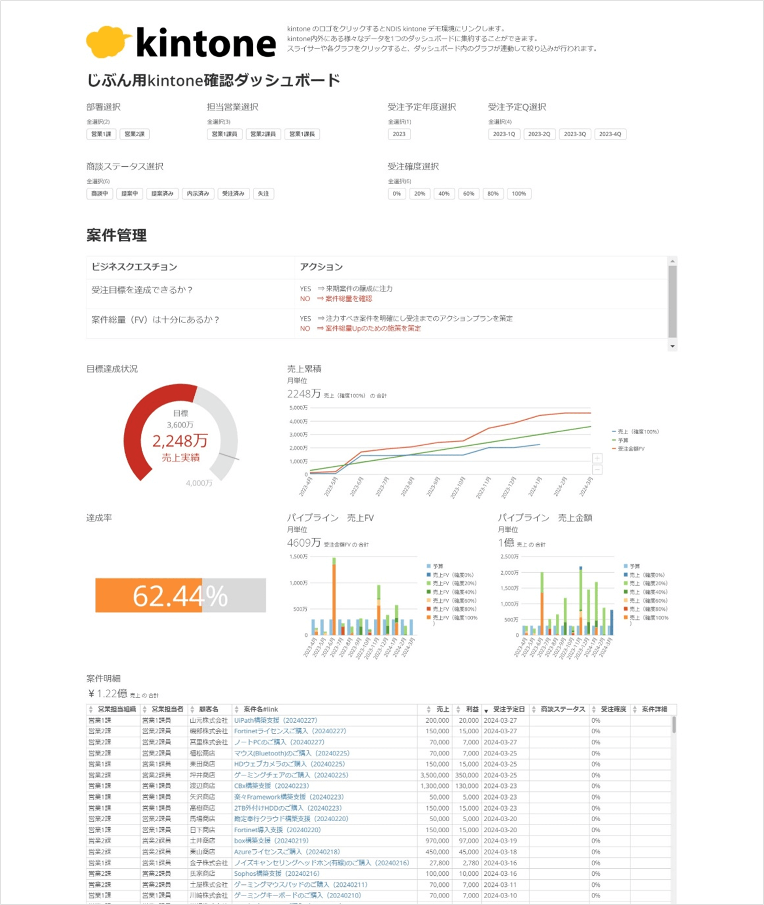
Task: Zoom out with the chart minus button
Action: [x=597, y=470]
